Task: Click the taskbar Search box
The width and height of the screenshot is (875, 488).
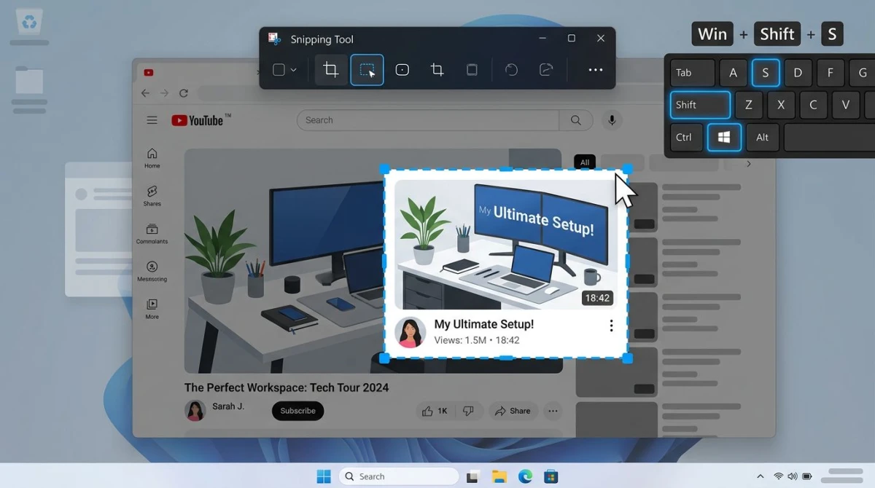Action: [399, 476]
